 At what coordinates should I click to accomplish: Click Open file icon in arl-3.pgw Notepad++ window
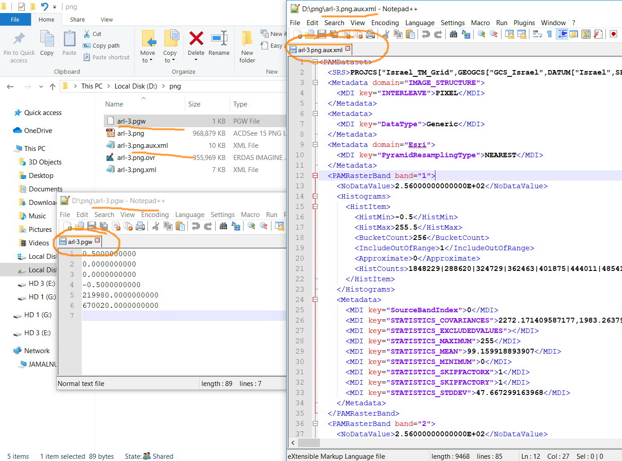coord(80,226)
